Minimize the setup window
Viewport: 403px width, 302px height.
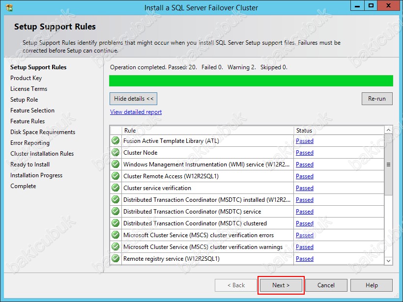(x=357, y=6)
